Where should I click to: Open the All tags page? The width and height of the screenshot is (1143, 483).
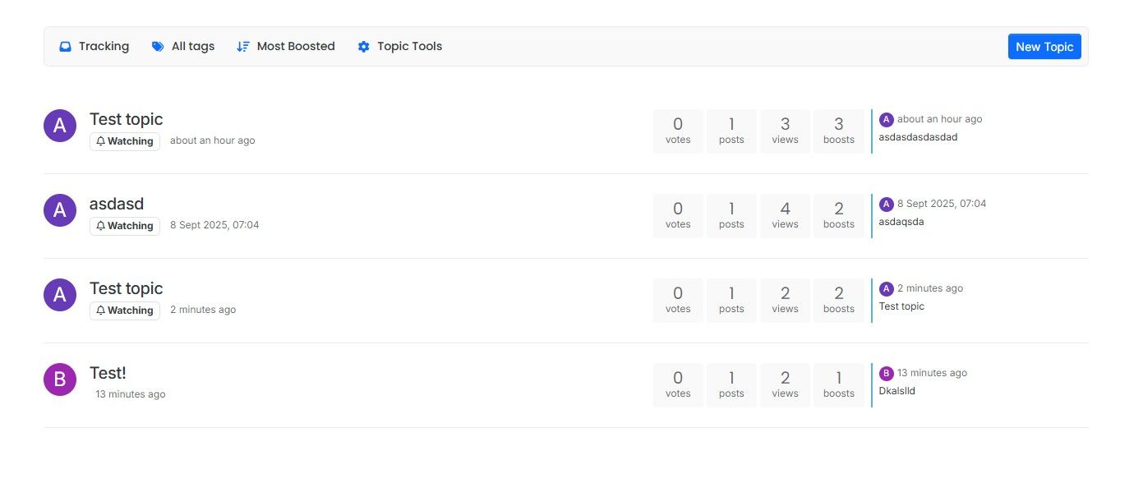click(x=183, y=47)
